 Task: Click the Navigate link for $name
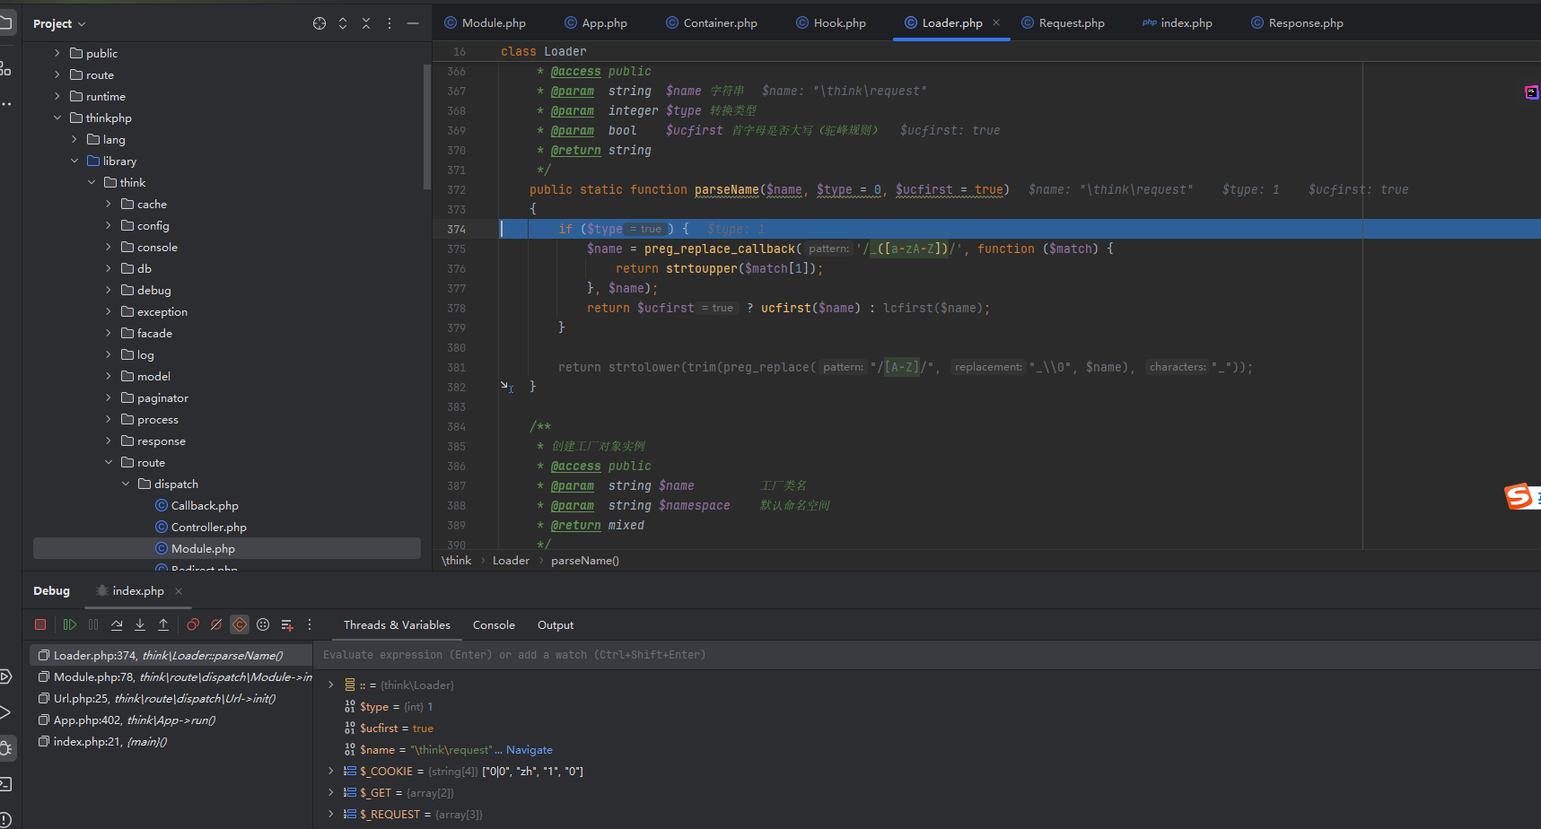click(529, 750)
